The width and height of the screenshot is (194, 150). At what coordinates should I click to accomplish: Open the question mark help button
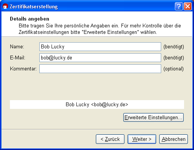(179, 6)
